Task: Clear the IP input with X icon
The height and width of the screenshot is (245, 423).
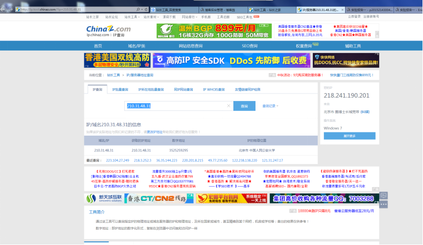Action: pos(229,106)
